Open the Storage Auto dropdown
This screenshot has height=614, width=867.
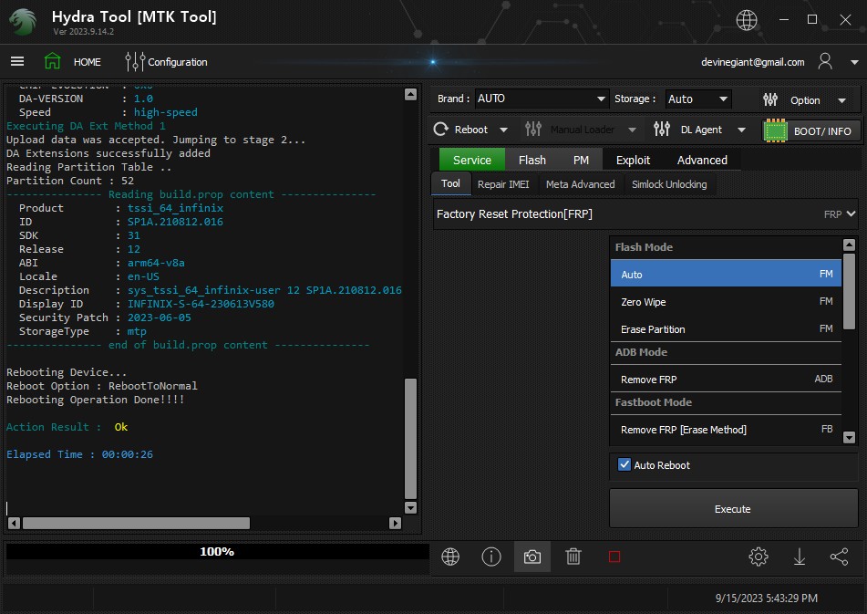tap(697, 99)
